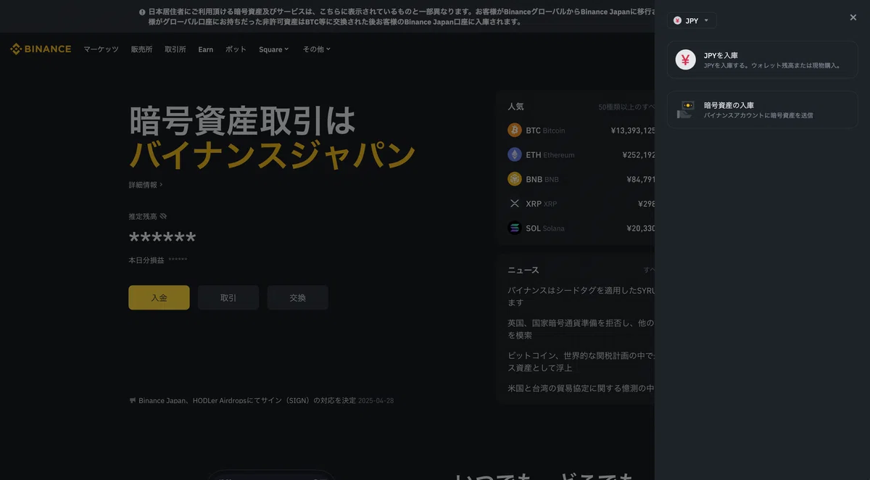Click the Binance logo in header
Screen dimensions: 870x480
pyautogui.click(x=41, y=49)
